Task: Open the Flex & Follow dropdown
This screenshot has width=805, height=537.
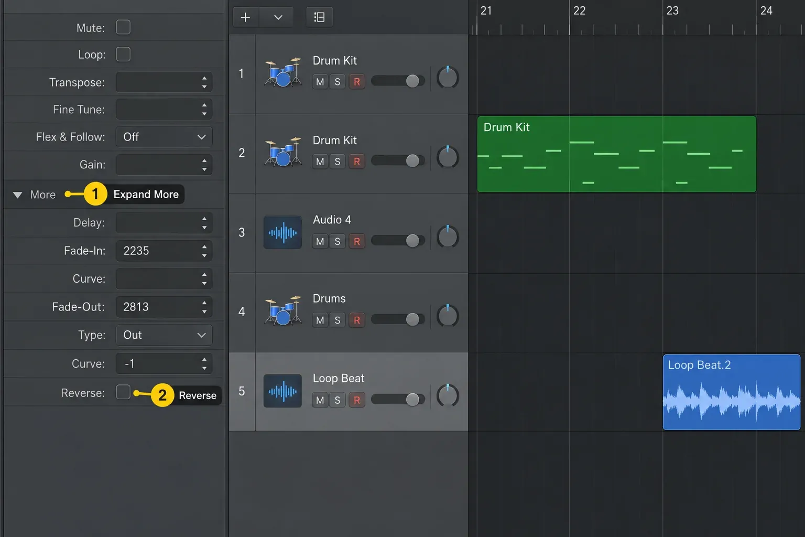Action: click(164, 137)
